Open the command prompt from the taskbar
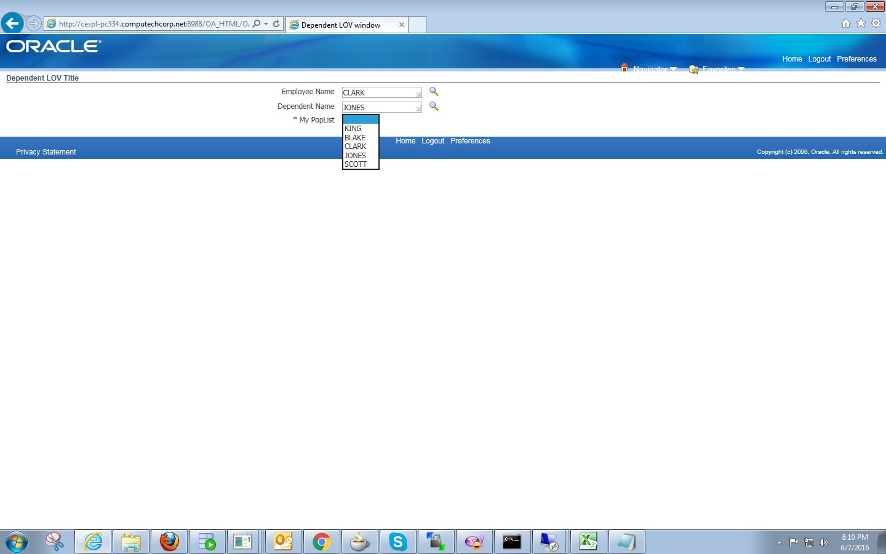Image resolution: width=886 pixels, height=554 pixels. [x=512, y=542]
